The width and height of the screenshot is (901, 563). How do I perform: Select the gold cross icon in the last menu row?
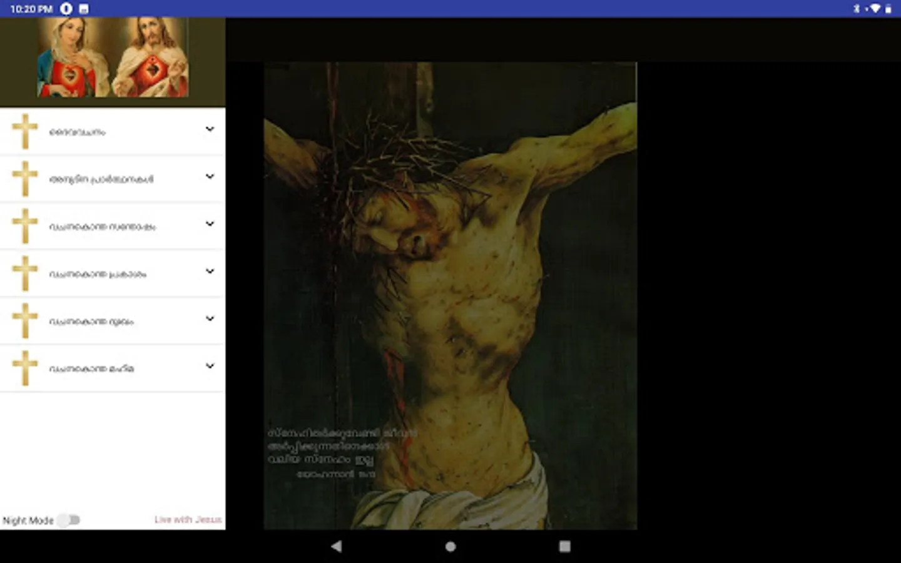(x=25, y=368)
